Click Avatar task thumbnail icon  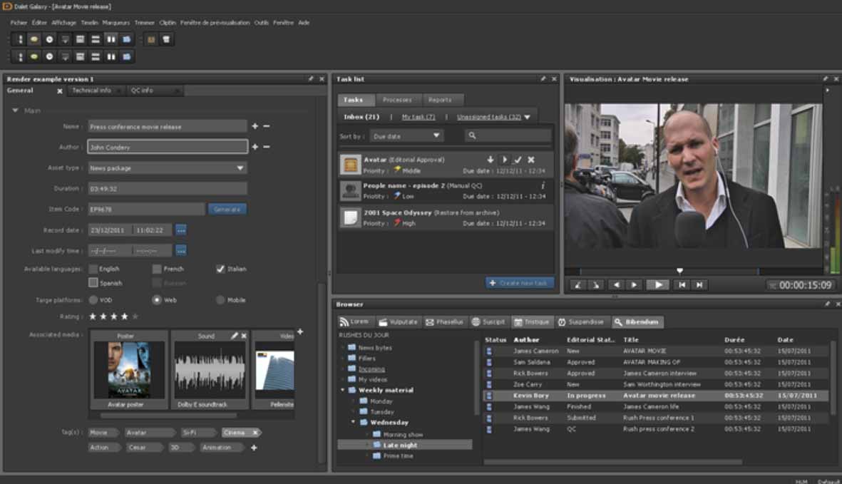(351, 165)
